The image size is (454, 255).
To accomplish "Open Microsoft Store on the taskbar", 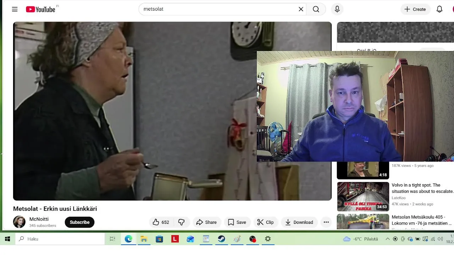I will (x=159, y=239).
